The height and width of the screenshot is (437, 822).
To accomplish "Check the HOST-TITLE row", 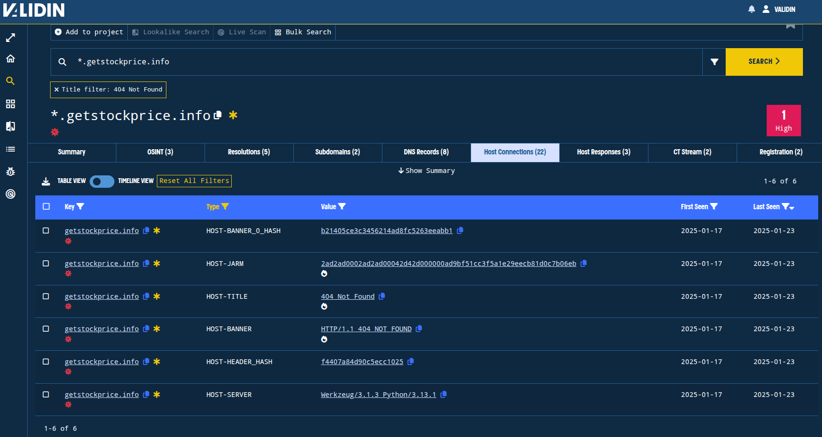I will (x=46, y=296).
